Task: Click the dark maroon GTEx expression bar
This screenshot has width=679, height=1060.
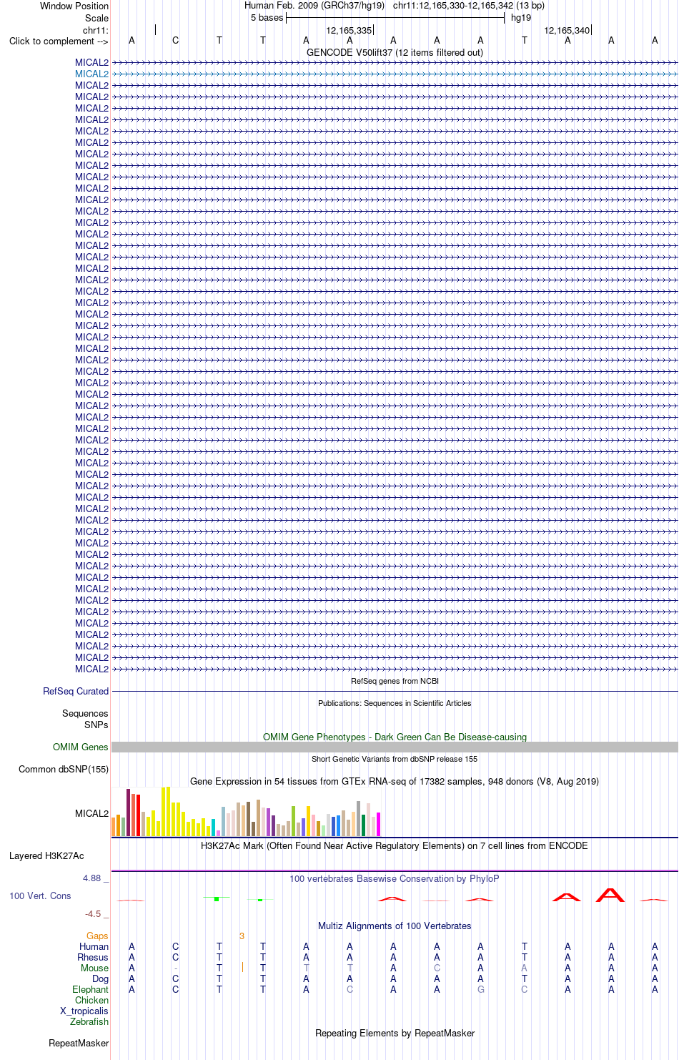Action: 128,813
